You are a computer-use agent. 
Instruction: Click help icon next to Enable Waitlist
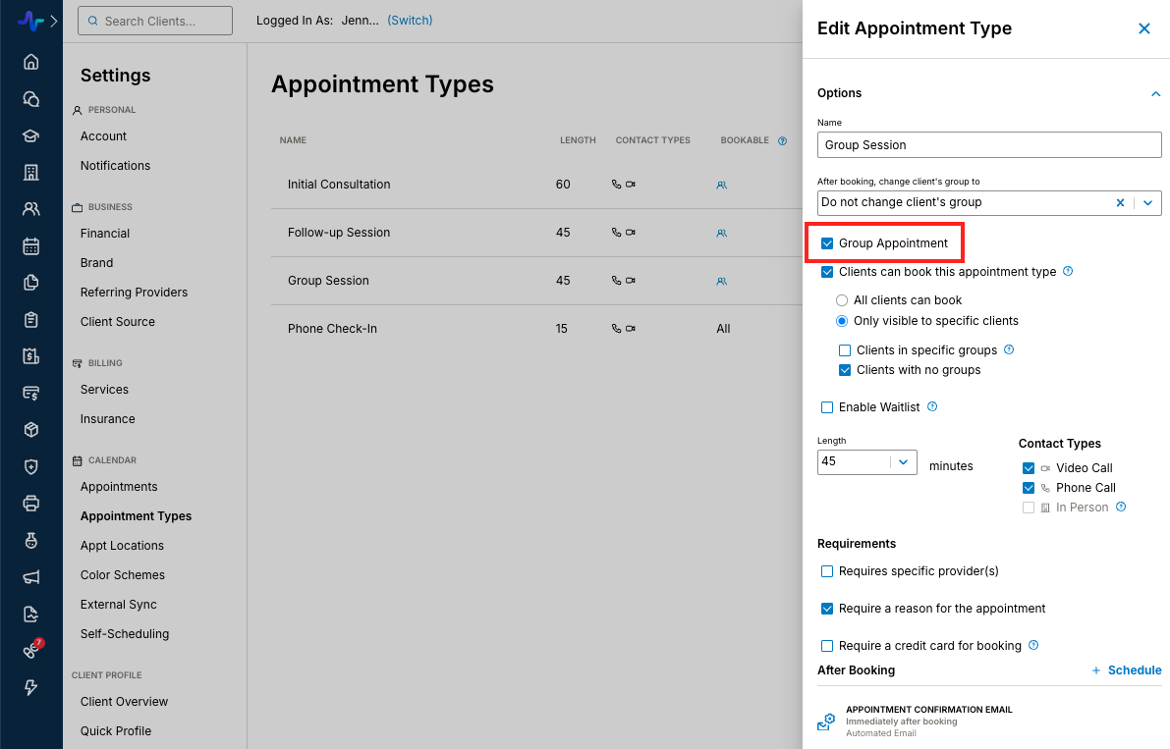(x=932, y=407)
